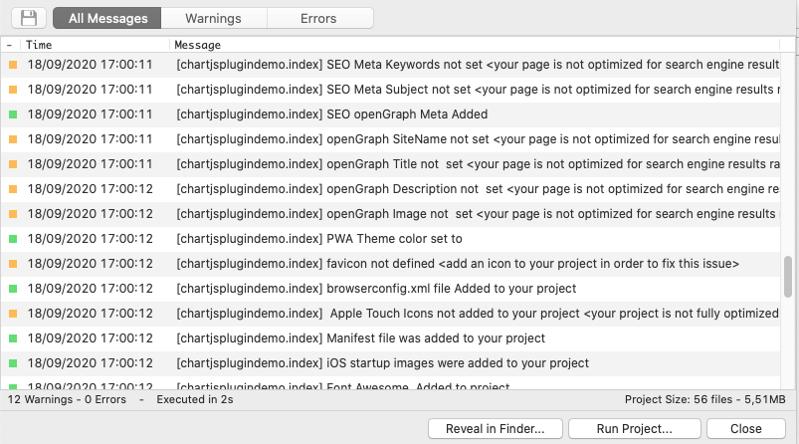
Task: Click orange warning icon for favicon not defined
Action: [x=13, y=264]
